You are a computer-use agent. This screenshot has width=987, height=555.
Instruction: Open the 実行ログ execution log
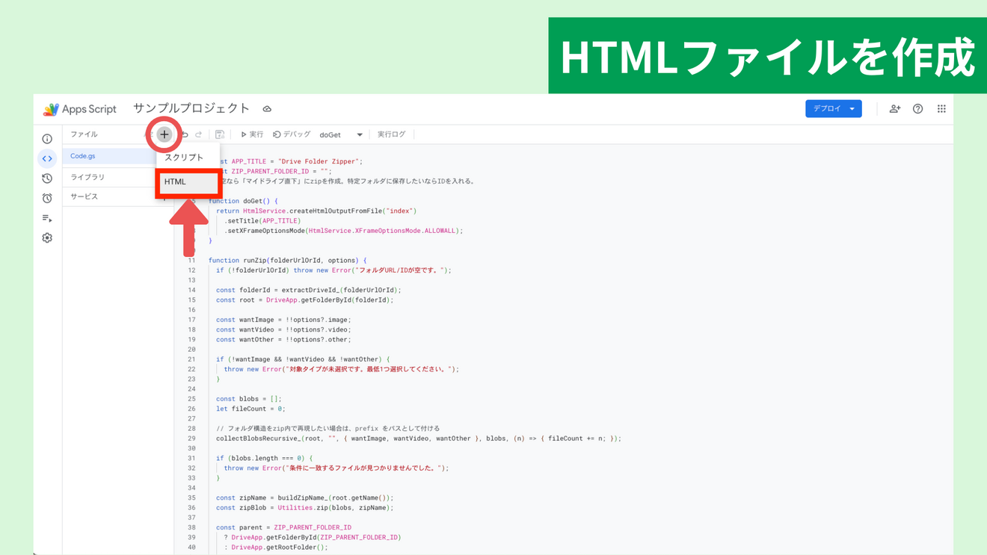pyautogui.click(x=391, y=134)
